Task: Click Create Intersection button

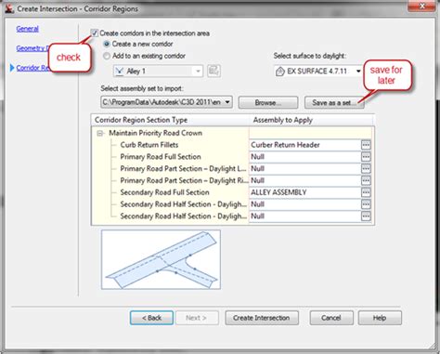Action: pyautogui.click(x=262, y=318)
